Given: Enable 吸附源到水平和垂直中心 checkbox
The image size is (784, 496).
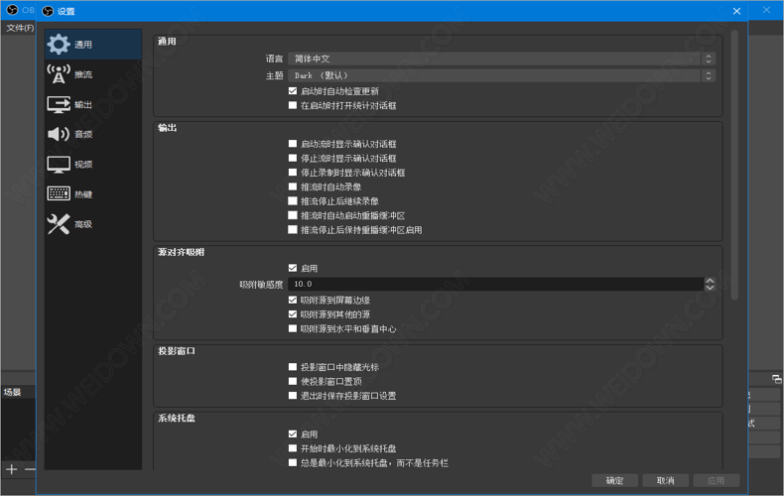Looking at the screenshot, I should [x=293, y=328].
